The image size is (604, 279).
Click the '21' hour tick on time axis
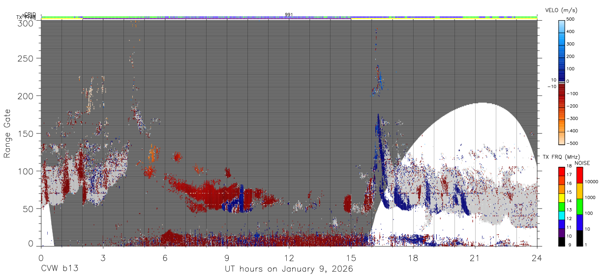coord(475,257)
